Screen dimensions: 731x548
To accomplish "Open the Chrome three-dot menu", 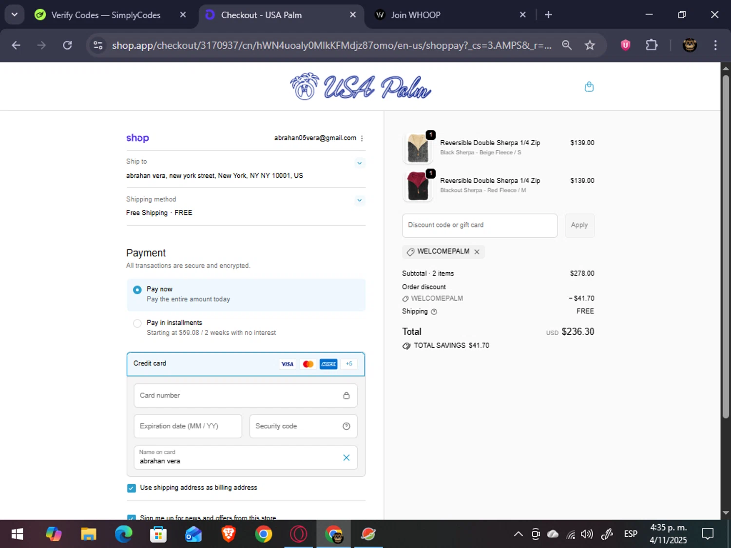I will [715, 45].
